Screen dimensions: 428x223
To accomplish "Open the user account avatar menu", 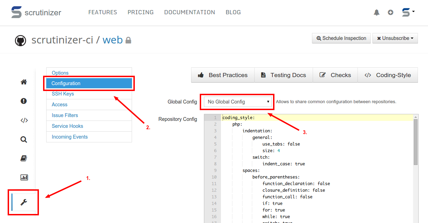I will click(x=408, y=12).
